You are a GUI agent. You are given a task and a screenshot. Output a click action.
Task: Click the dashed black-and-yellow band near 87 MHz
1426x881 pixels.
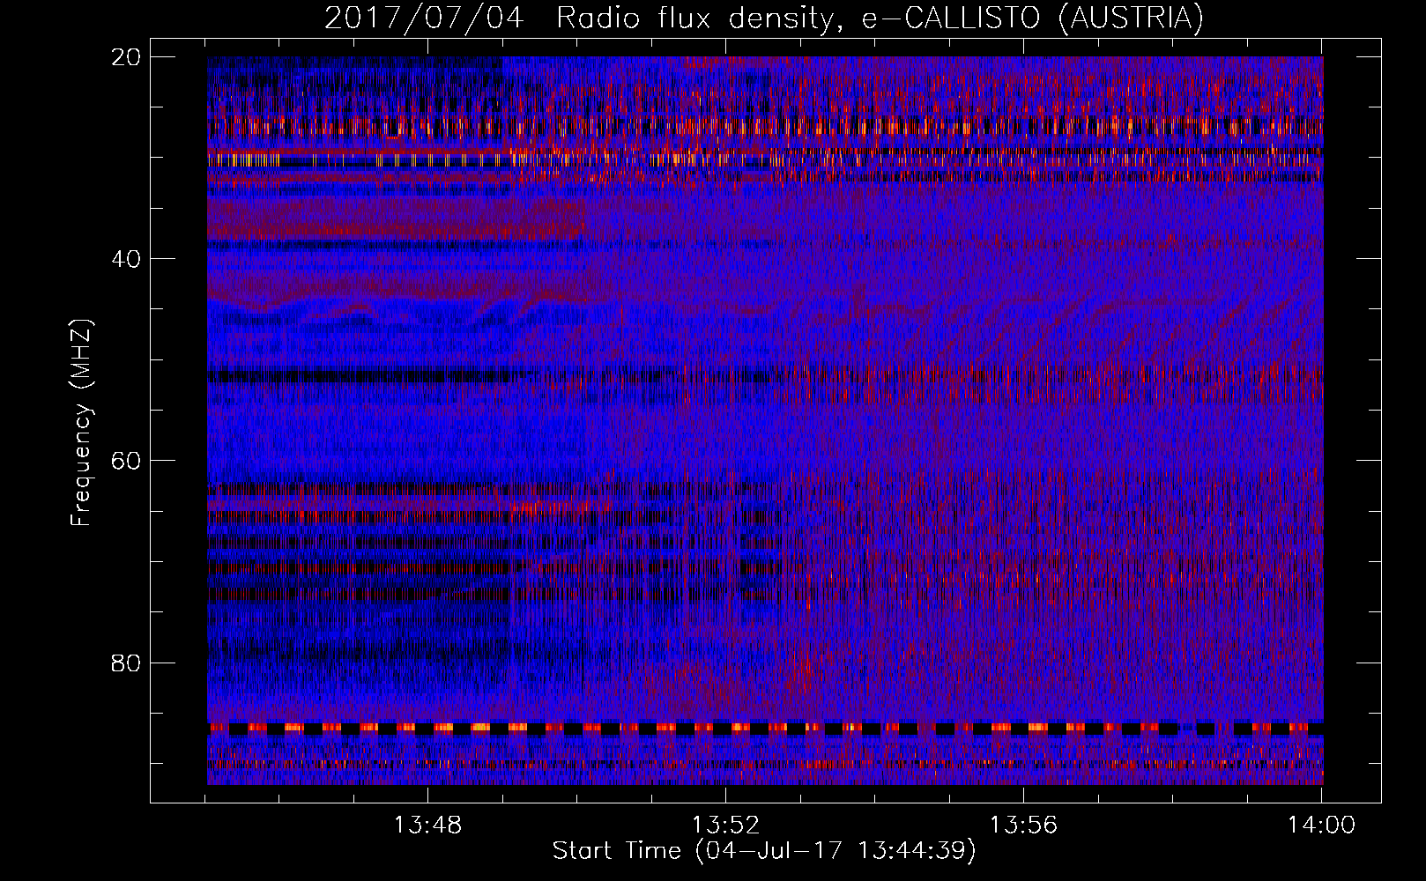765,729
